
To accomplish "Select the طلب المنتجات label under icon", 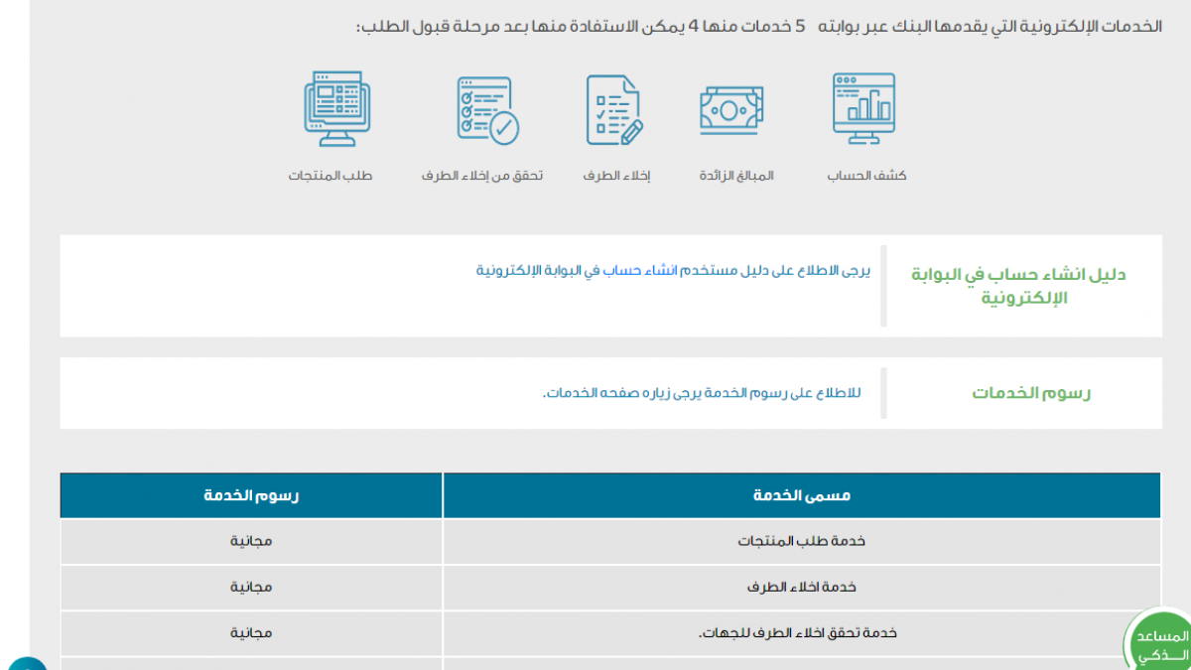I will tap(331, 176).
